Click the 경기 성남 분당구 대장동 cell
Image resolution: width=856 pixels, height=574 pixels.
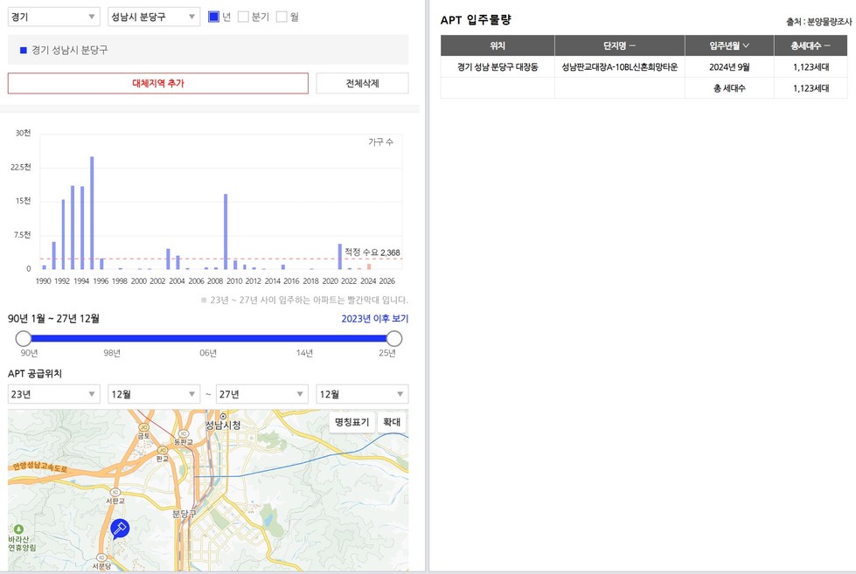coord(498,67)
